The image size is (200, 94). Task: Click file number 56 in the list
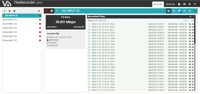(x=89, y=67)
